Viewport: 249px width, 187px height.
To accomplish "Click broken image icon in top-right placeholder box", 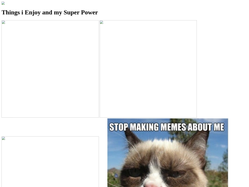I will pyautogui.click(x=101, y=22).
